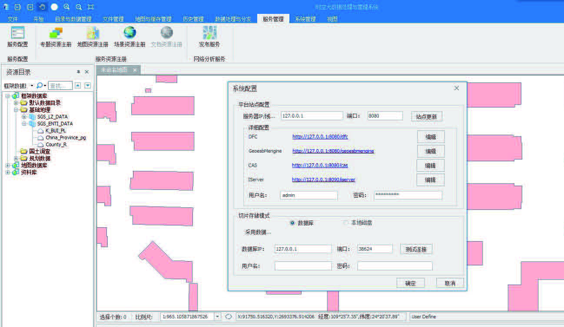
Task: Open the 文件 menu tab
Action: click(13, 19)
